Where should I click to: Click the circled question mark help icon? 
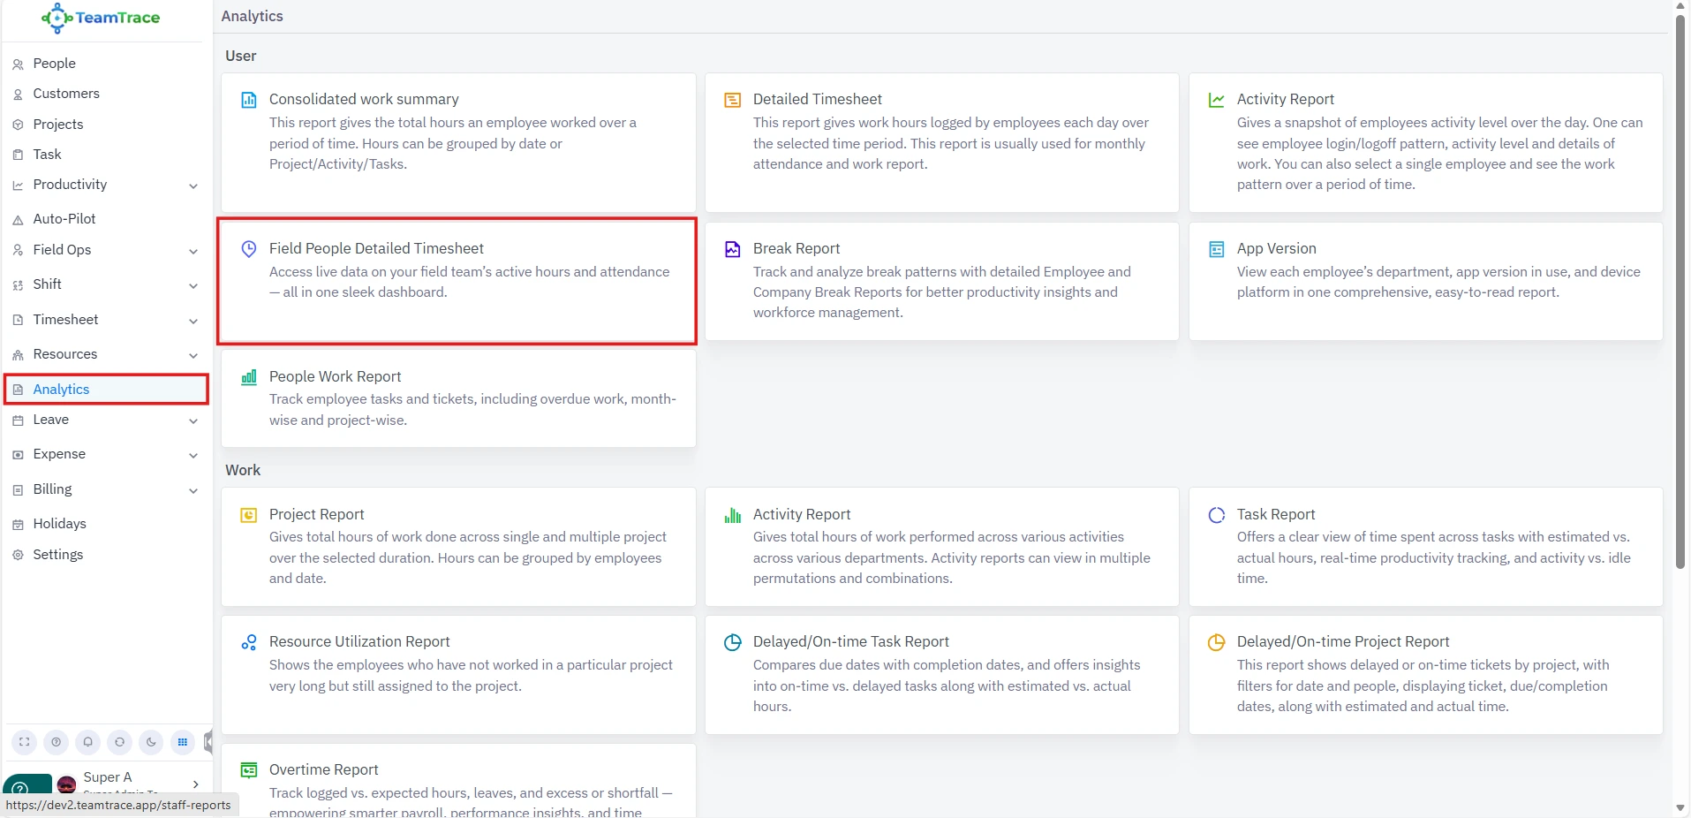coord(57,742)
